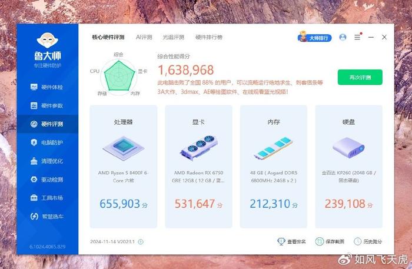Click the 电脑防护 shield icon
412x269 pixels.
(x=34, y=142)
